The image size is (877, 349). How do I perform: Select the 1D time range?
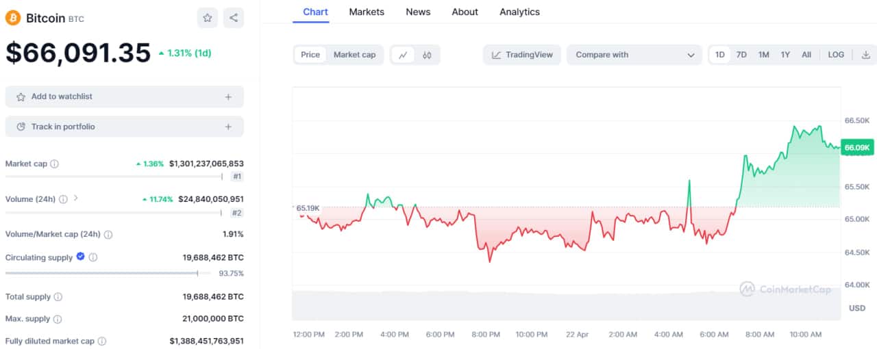pos(720,55)
